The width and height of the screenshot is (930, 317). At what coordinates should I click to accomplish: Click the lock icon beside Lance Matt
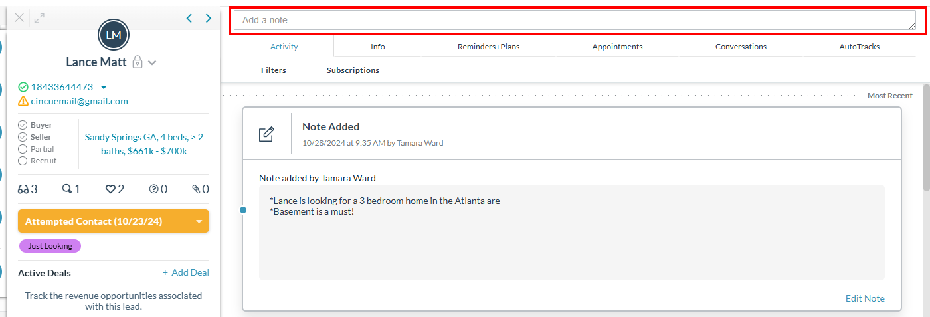coord(138,62)
